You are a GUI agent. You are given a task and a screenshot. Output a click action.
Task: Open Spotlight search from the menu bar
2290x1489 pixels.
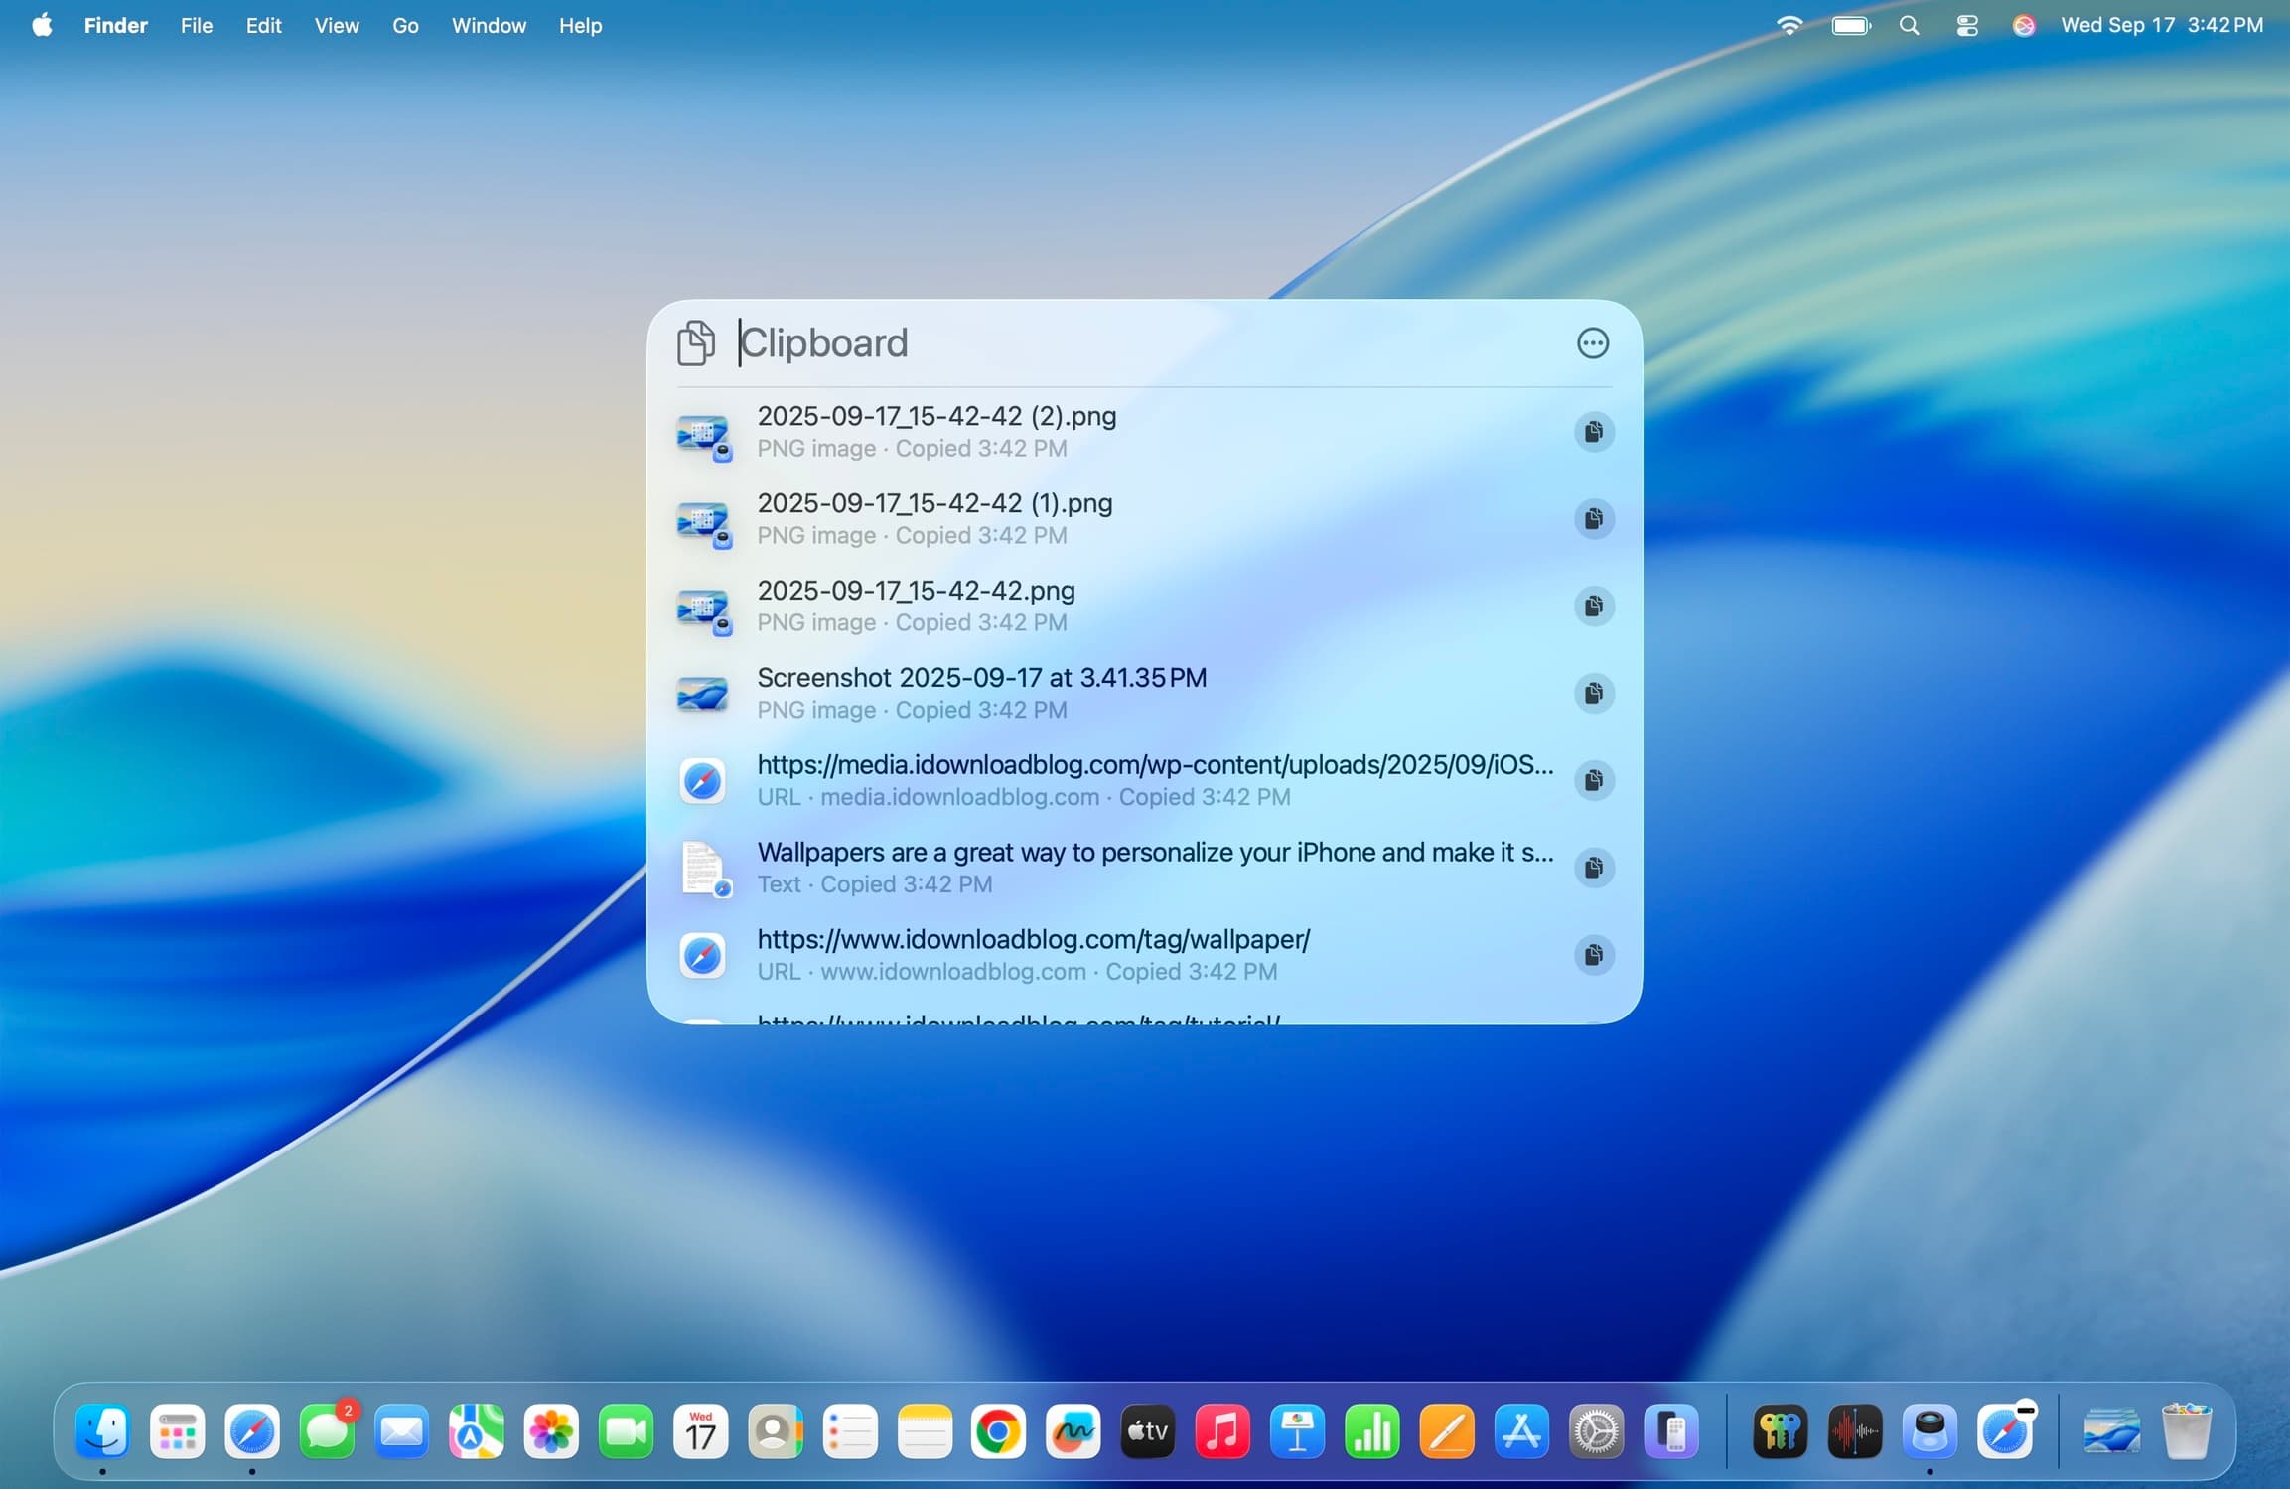[x=1908, y=25]
